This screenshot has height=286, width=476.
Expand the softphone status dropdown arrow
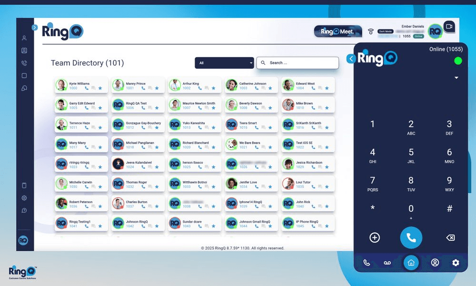pyautogui.click(x=456, y=78)
